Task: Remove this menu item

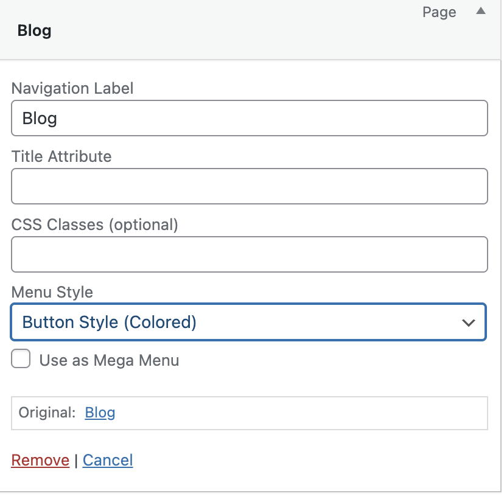Action: pyautogui.click(x=40, y=460)
